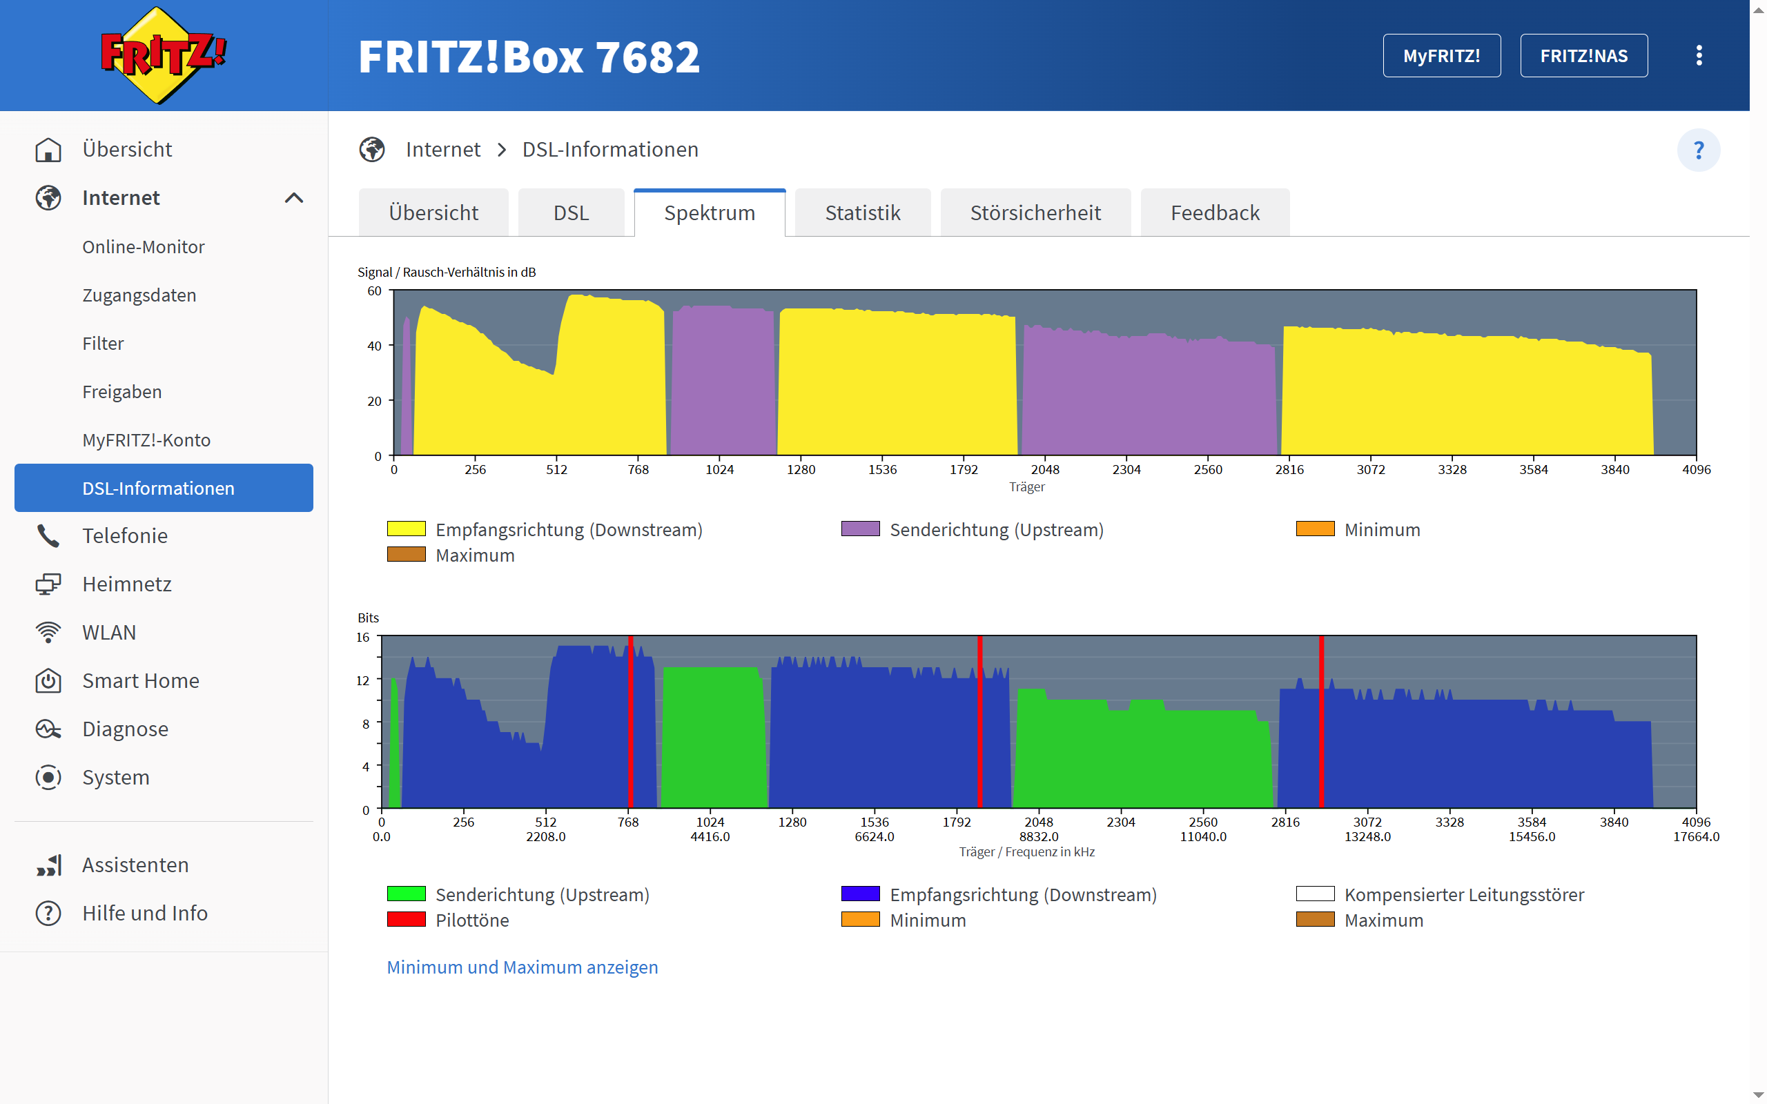Click the Assistenten icon in sidebar

tap(48, 865)
